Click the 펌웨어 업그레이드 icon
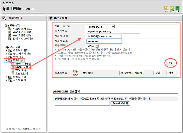This screenshot has height=133, width=183. tap(10, 39)
